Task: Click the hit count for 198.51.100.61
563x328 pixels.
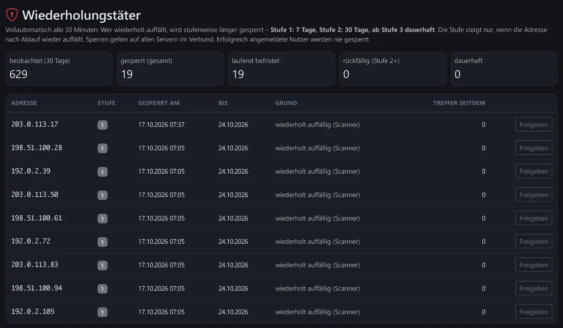Action: pos(484,218)
